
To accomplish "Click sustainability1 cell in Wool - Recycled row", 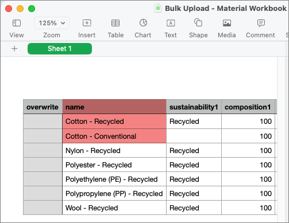I will (194, 208).
